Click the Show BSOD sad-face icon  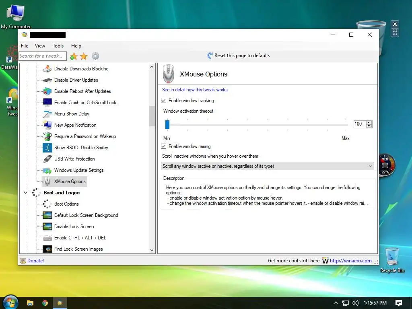click(x=47, y=148)
